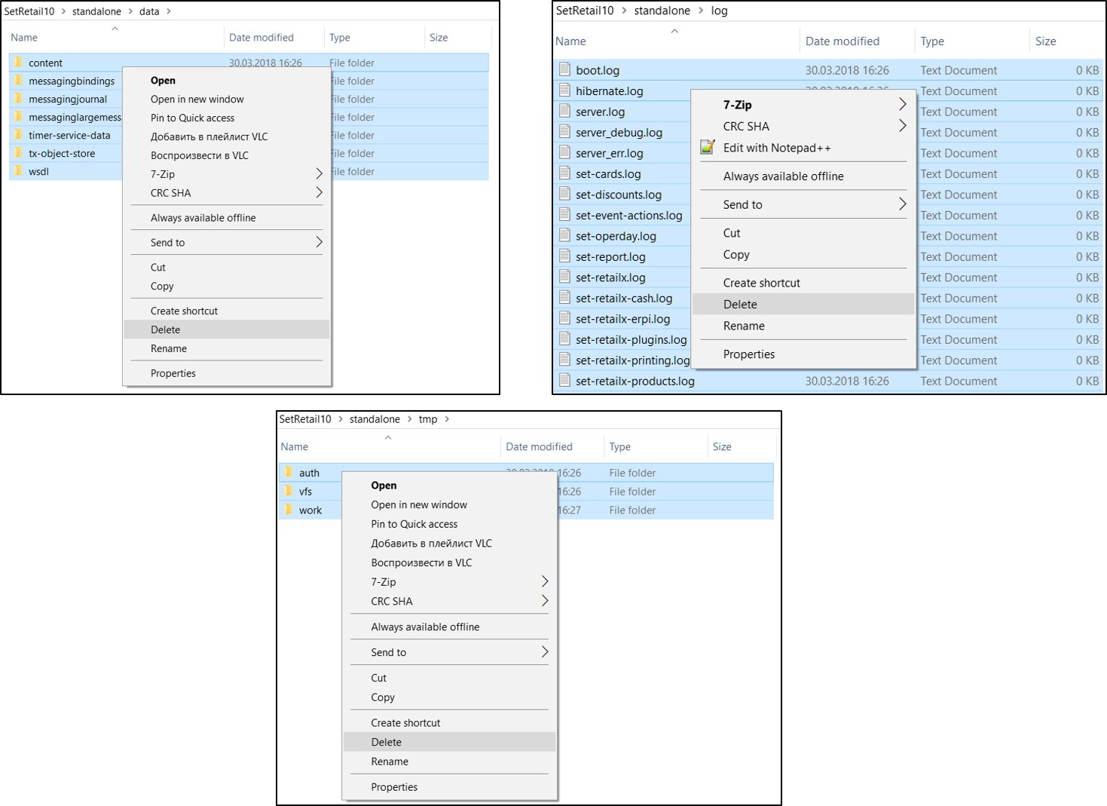This screenshot has width=1107, height=806.
Task: Choose Delete in data window context menu
Action: [x=227, y=329]
